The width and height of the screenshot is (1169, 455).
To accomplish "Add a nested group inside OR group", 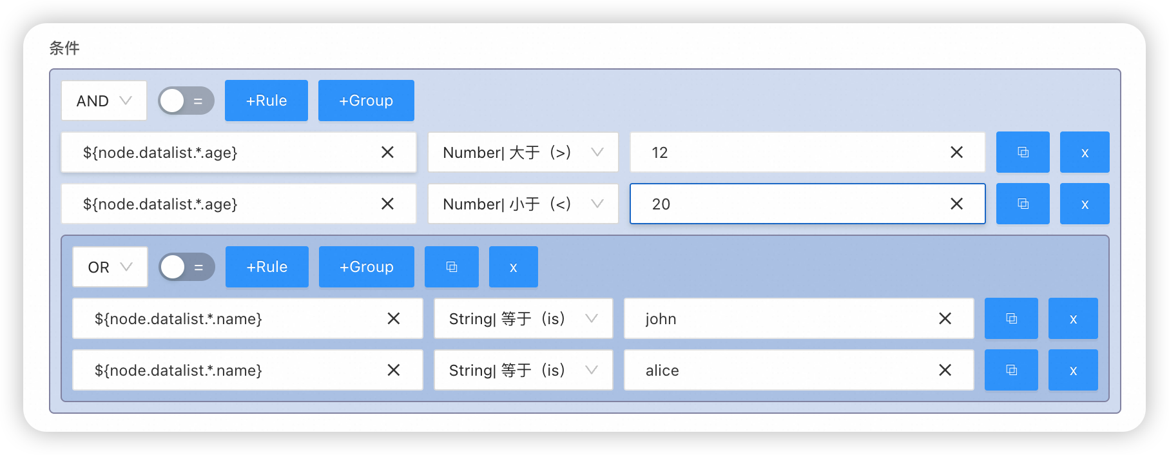I will (366, 267).
